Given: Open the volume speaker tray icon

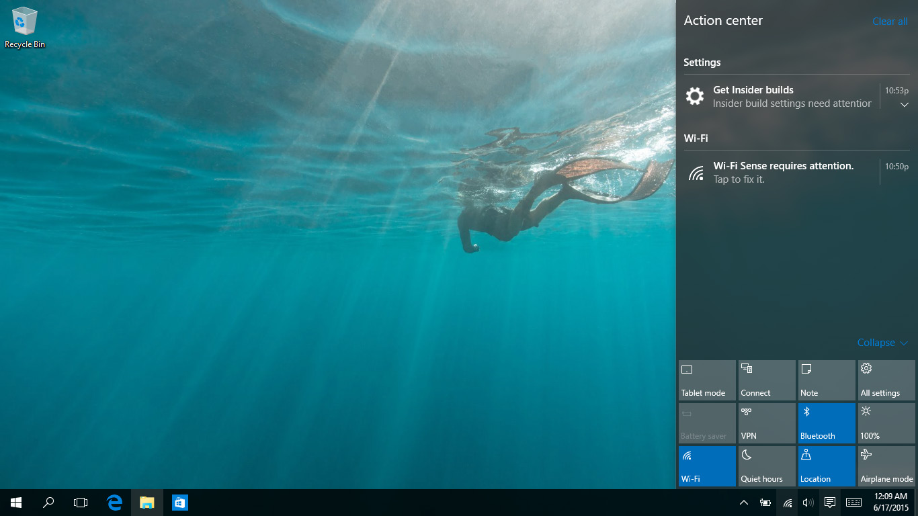Looking at the screenshot, I should tap(808, 503).
